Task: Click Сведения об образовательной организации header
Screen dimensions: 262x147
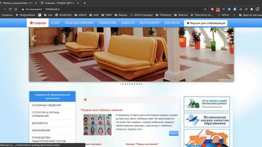Action: pyautogui.click(x=52, y=96)
